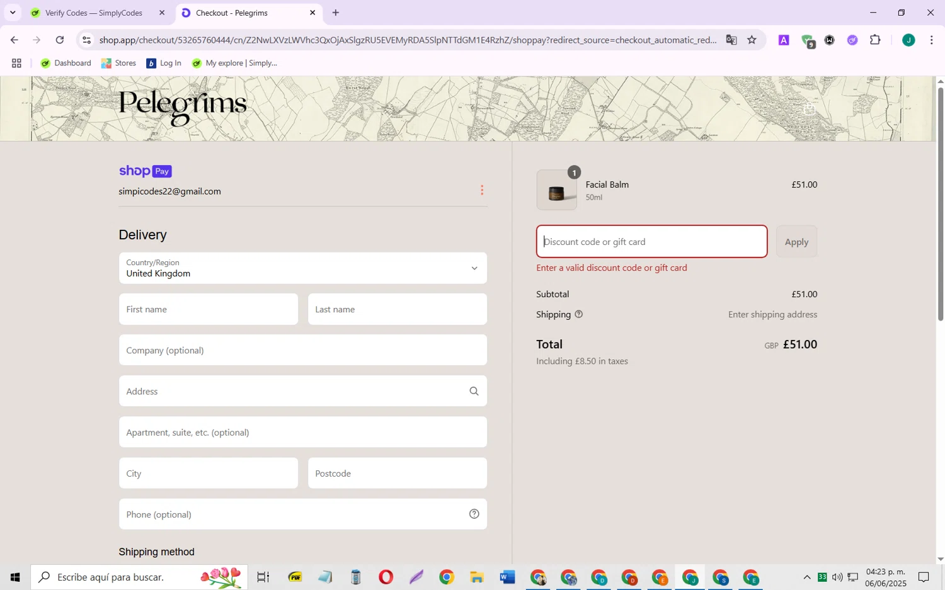
Task: Click the green extension with badge 9
Action: (x=808, y=41)
